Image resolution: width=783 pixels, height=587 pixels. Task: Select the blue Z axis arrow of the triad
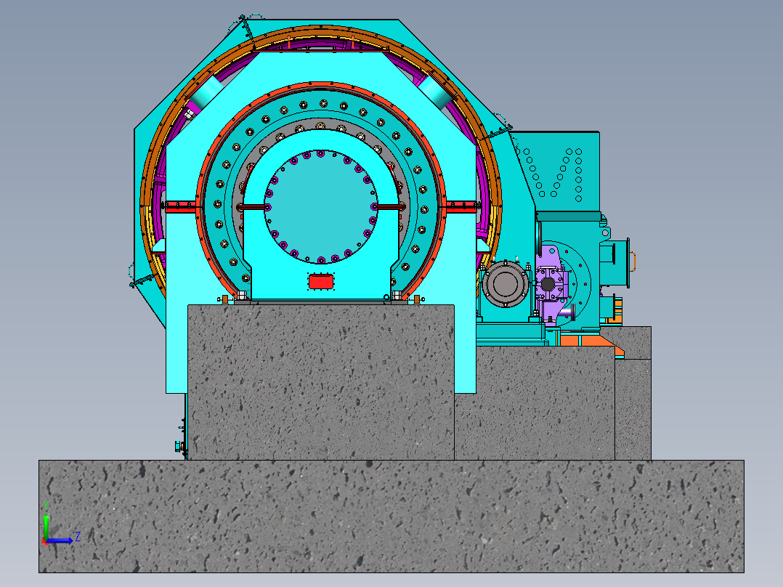(60, 541)
